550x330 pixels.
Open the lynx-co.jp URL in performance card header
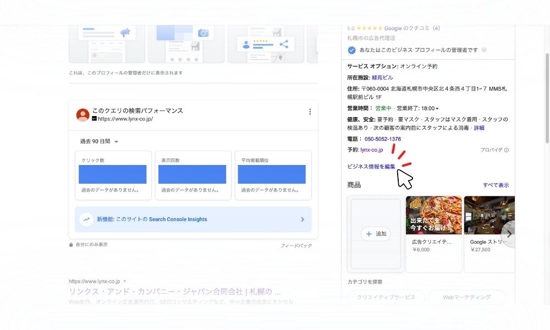(125, 119)
